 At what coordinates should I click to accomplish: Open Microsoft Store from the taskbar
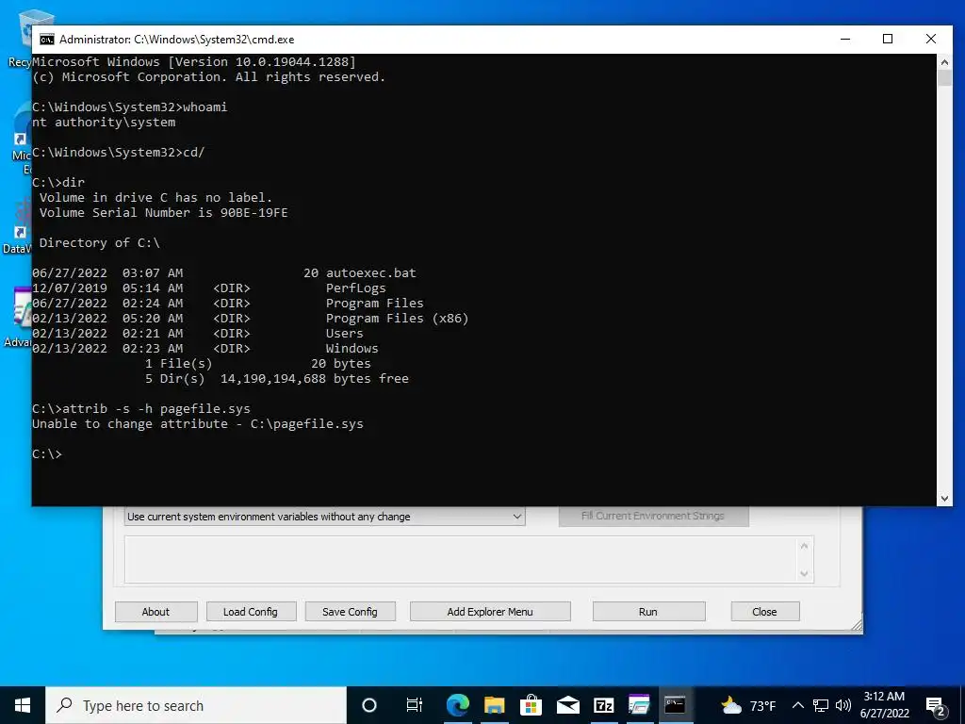pos(531,705)
